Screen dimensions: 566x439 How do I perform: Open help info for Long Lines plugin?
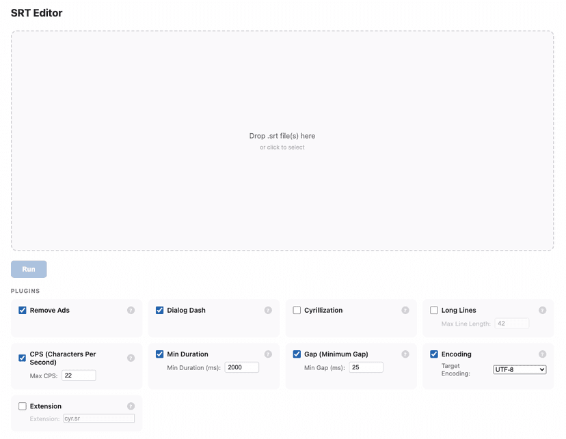pyautogui.click(x=543, y=310)
